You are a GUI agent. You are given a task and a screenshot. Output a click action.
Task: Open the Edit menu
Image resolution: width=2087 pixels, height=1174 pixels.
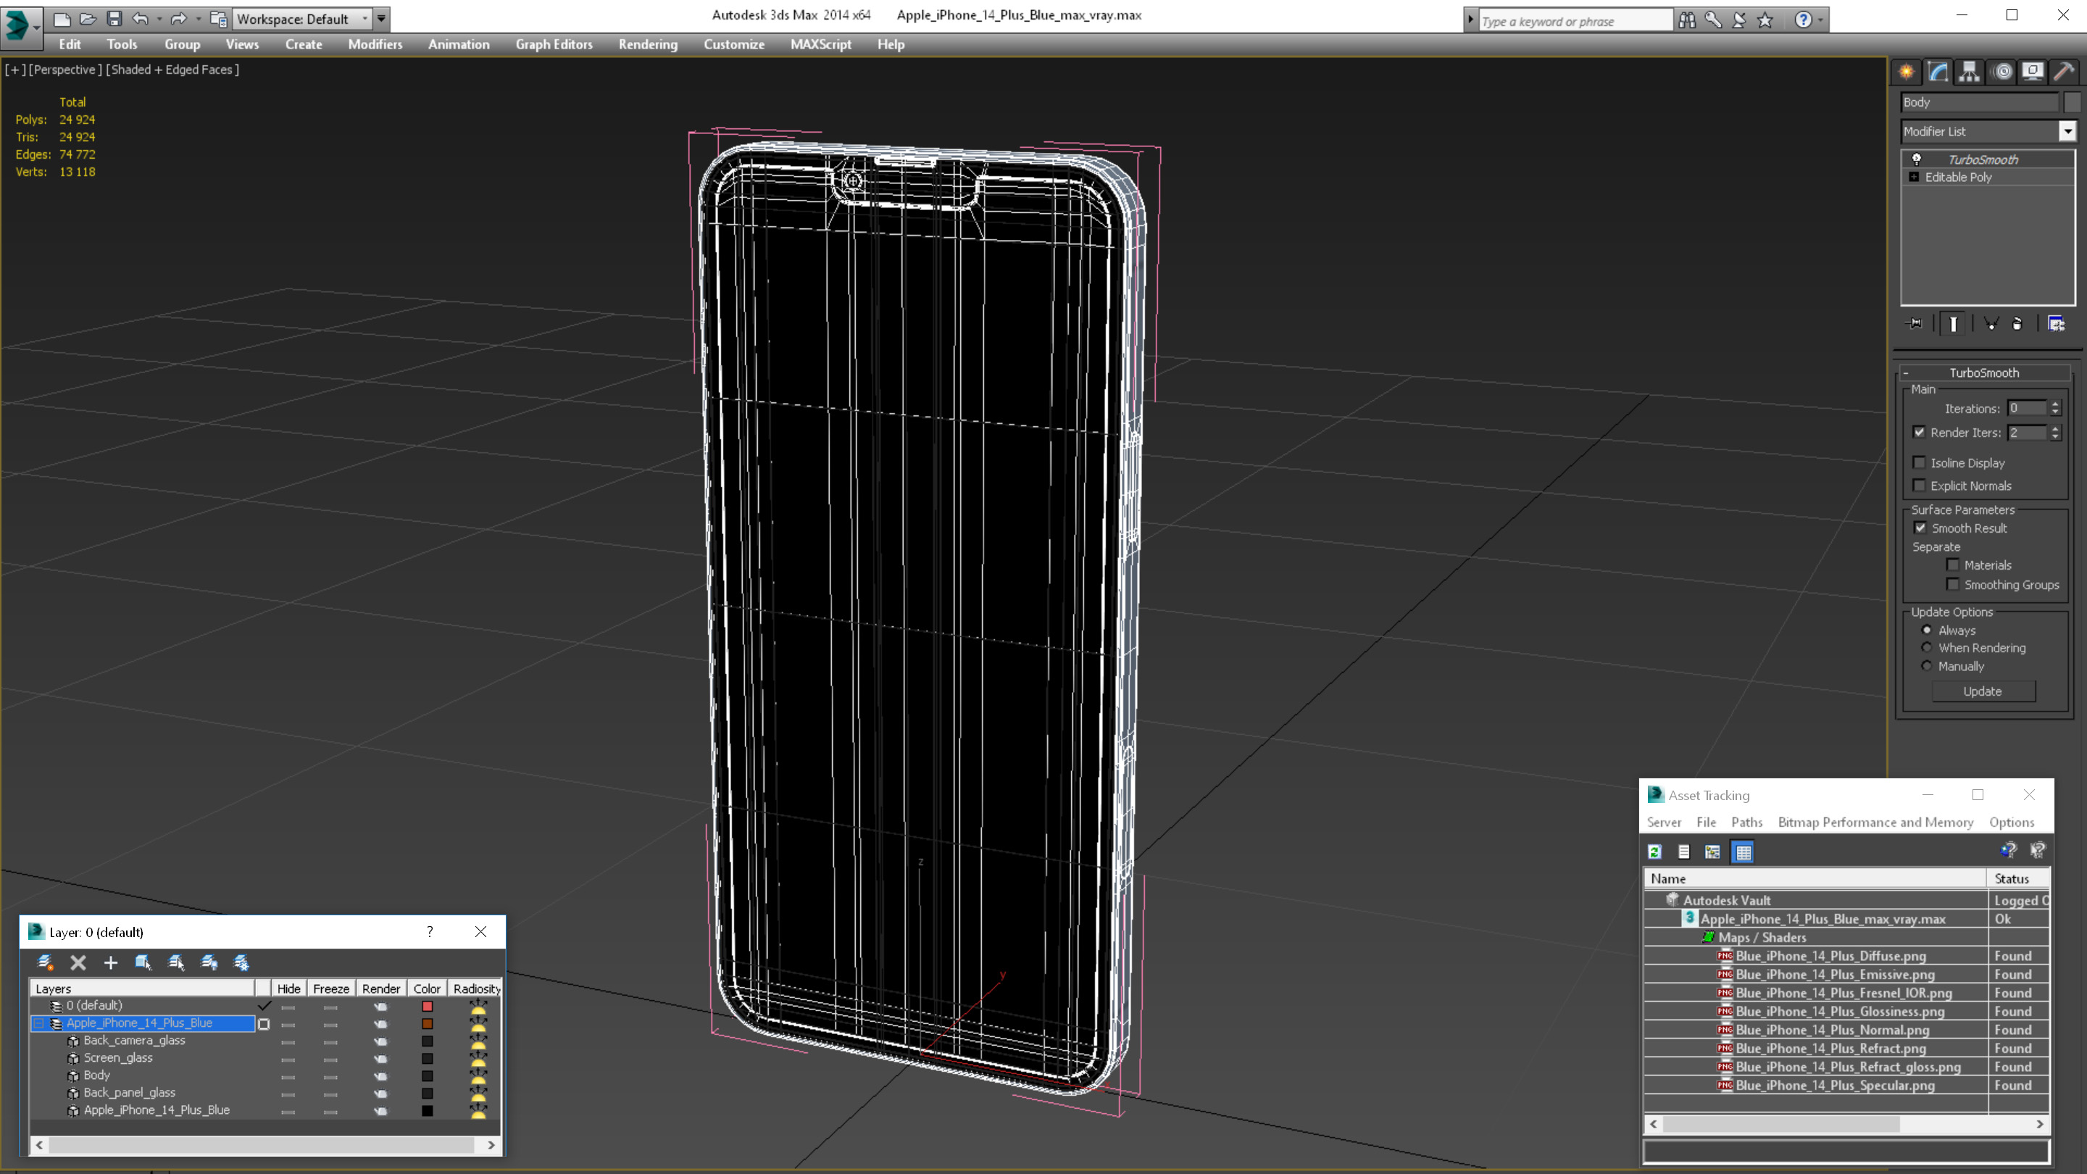(70, 44)
